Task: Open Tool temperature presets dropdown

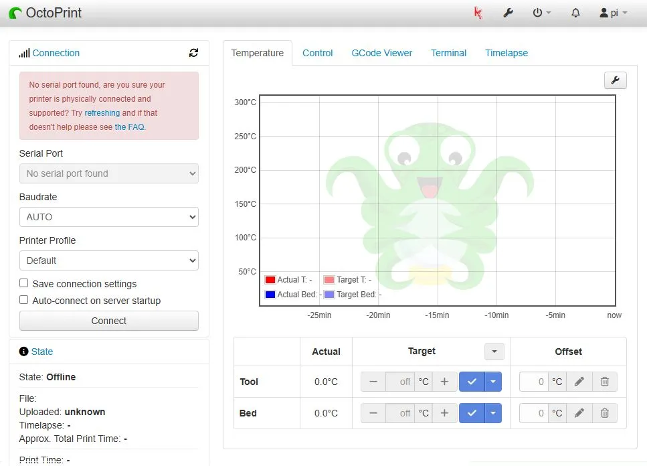Action: [x=494, y=382]
